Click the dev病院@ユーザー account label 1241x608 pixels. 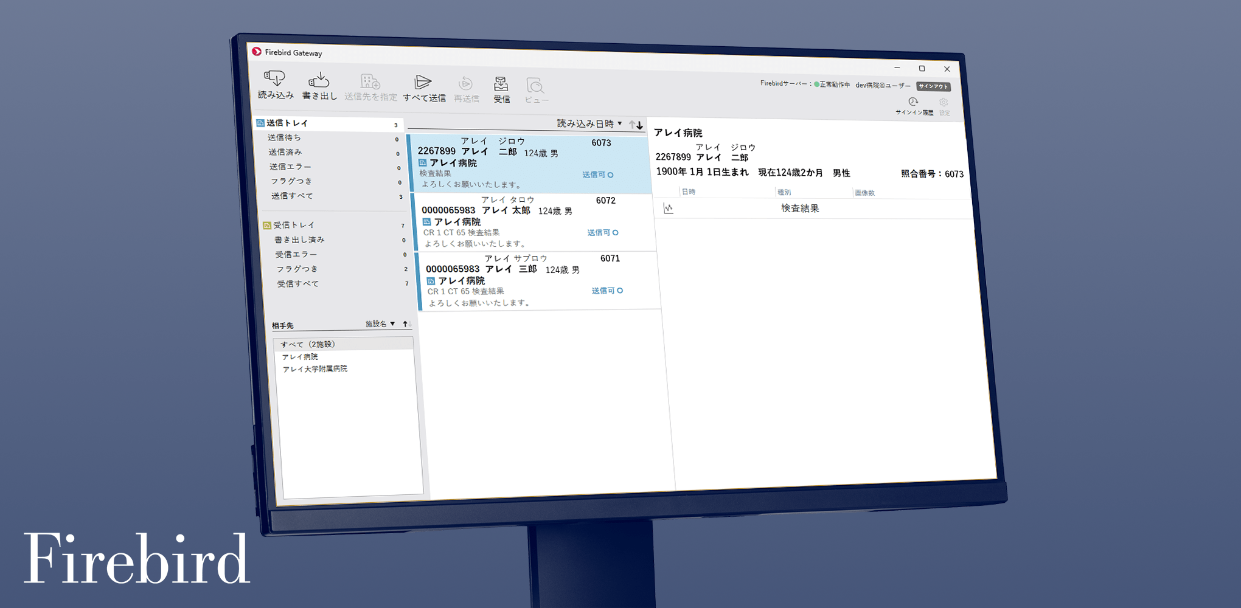click(883, 86)
